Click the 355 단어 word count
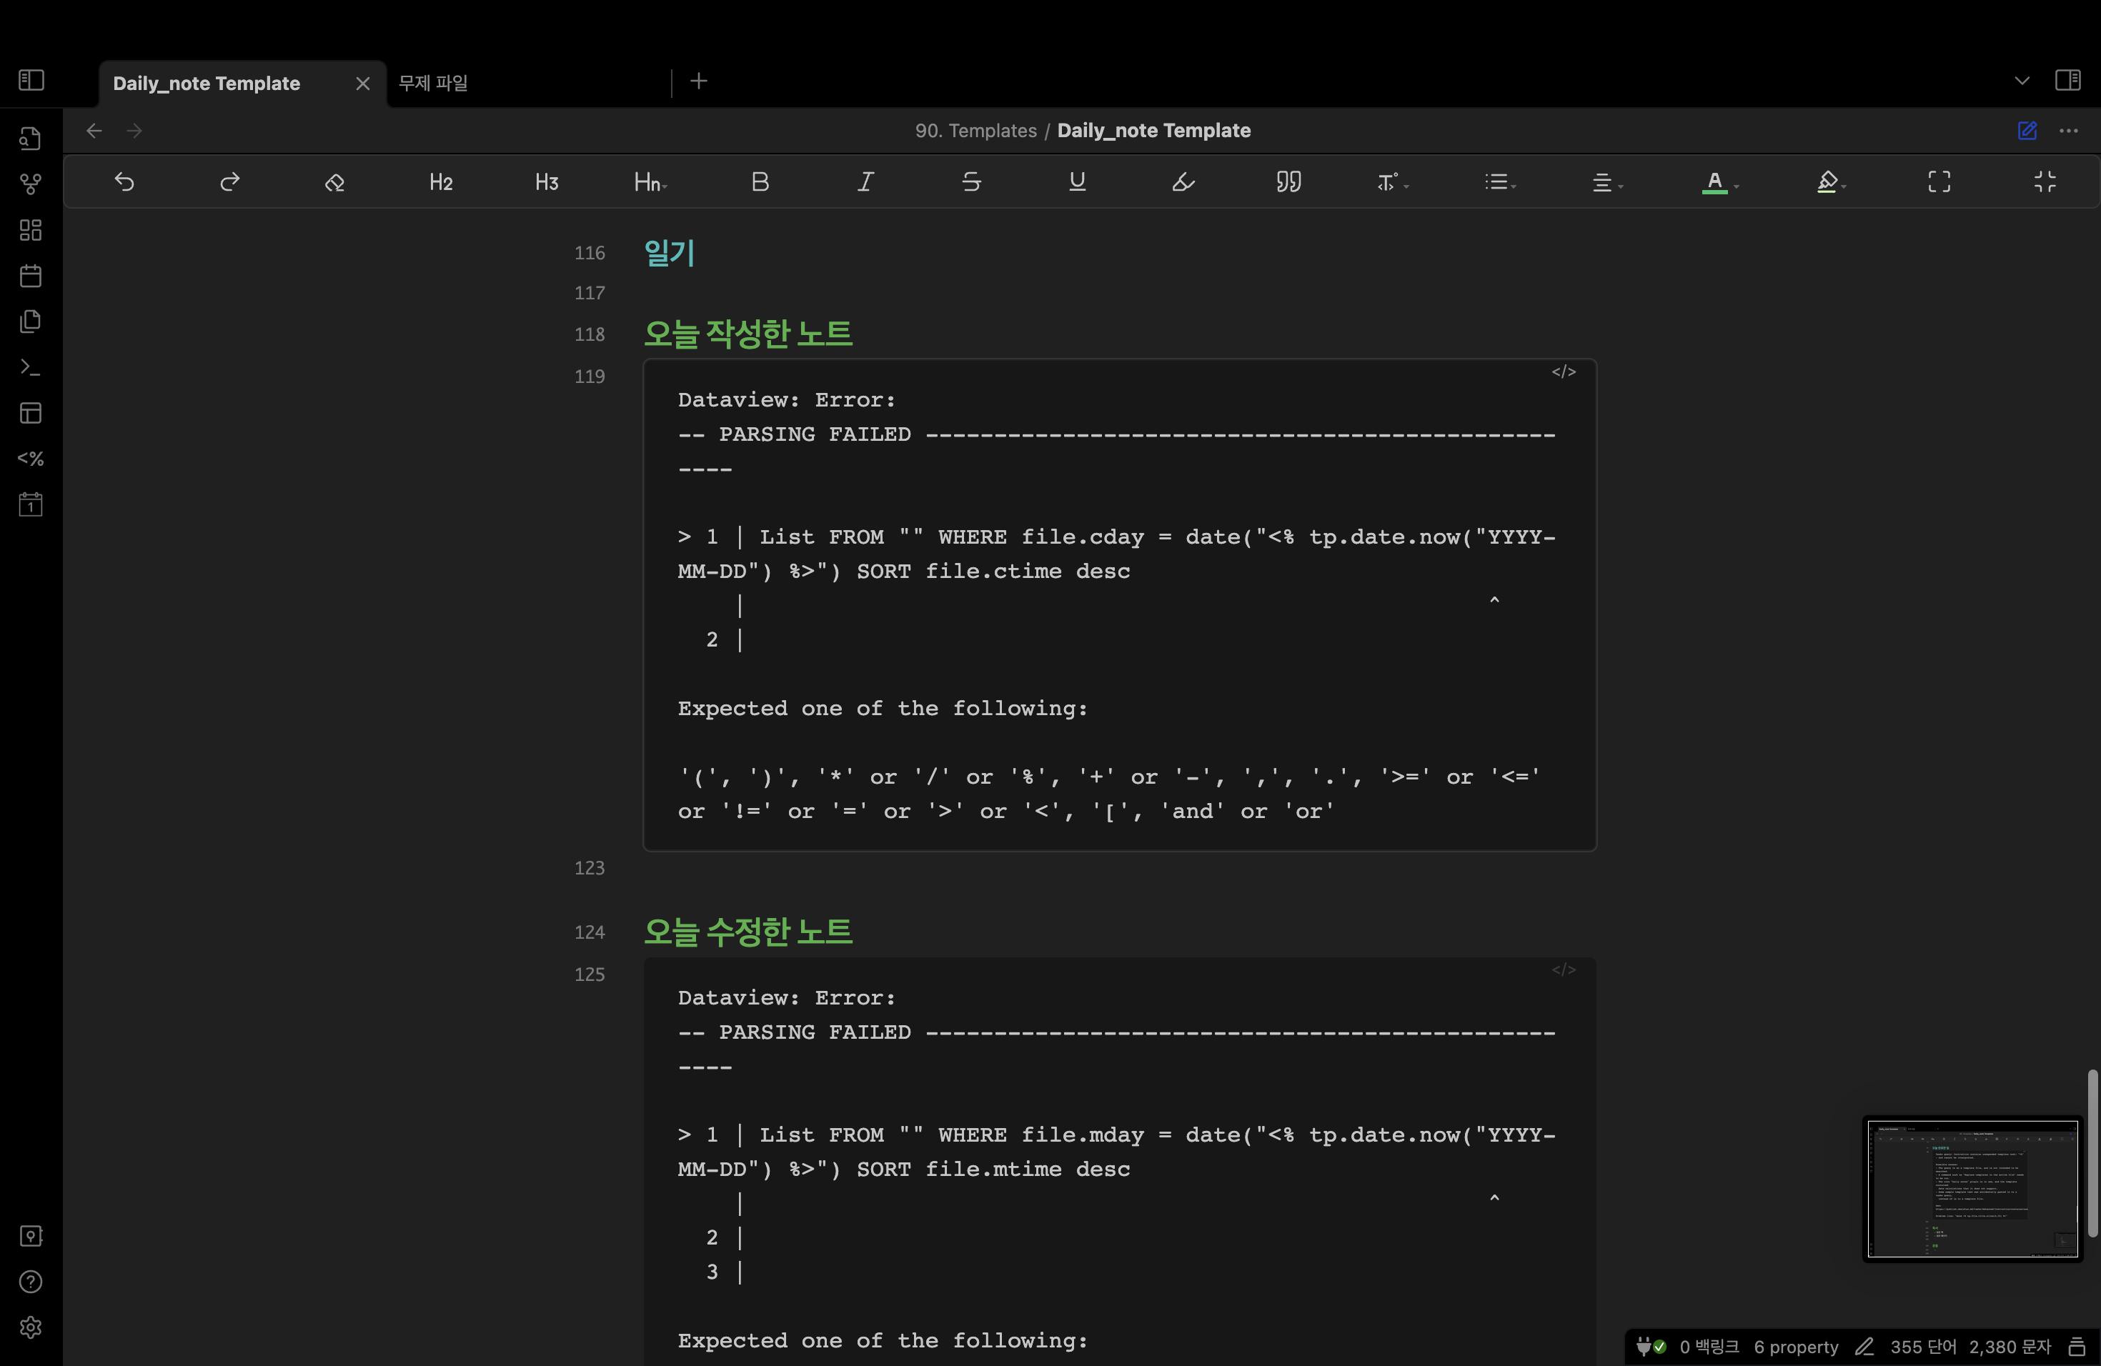This screenshot has height=1366, width=2101. click(1922, 1347)
